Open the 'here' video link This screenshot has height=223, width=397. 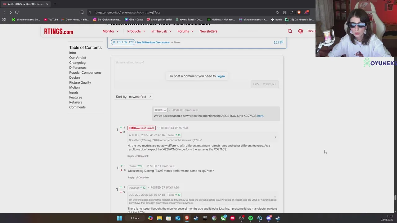click(260, 116)
